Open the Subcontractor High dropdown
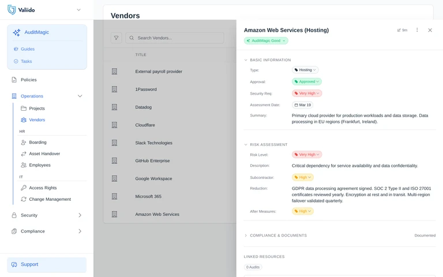 click(303, 177)
